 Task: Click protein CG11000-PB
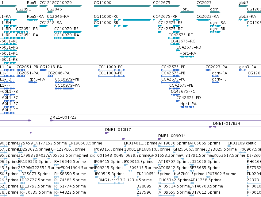click(x=110, y=73)
